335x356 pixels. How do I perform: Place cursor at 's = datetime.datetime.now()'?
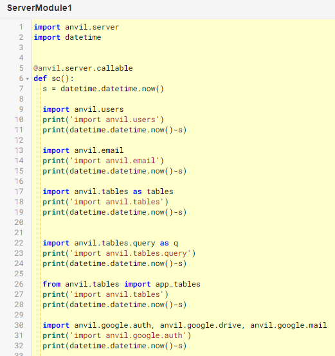click(103, 89)
